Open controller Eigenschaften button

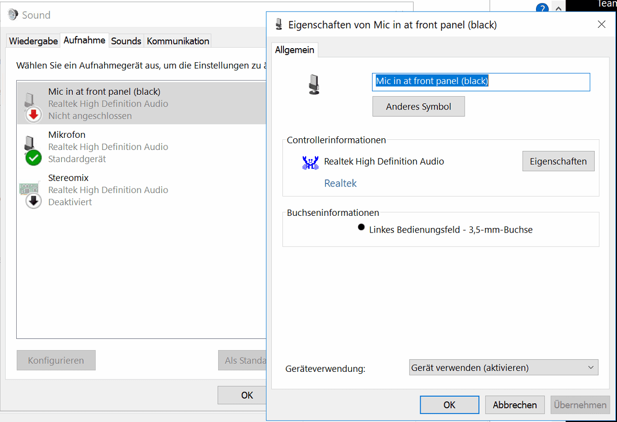coord(558,162)
